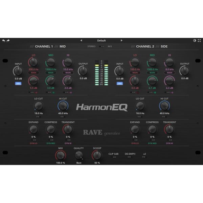The width and height of the screenshot is (203, 203).
Task: Toggle Channel 2 DYN LO switch
Action: click(135, 140)
